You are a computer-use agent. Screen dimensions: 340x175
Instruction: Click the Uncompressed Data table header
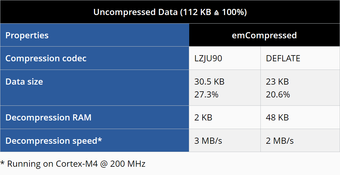tap(170, 12)
